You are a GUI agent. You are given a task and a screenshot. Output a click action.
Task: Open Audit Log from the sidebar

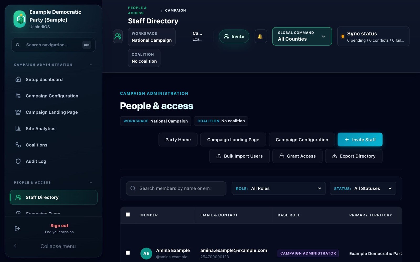54,161
